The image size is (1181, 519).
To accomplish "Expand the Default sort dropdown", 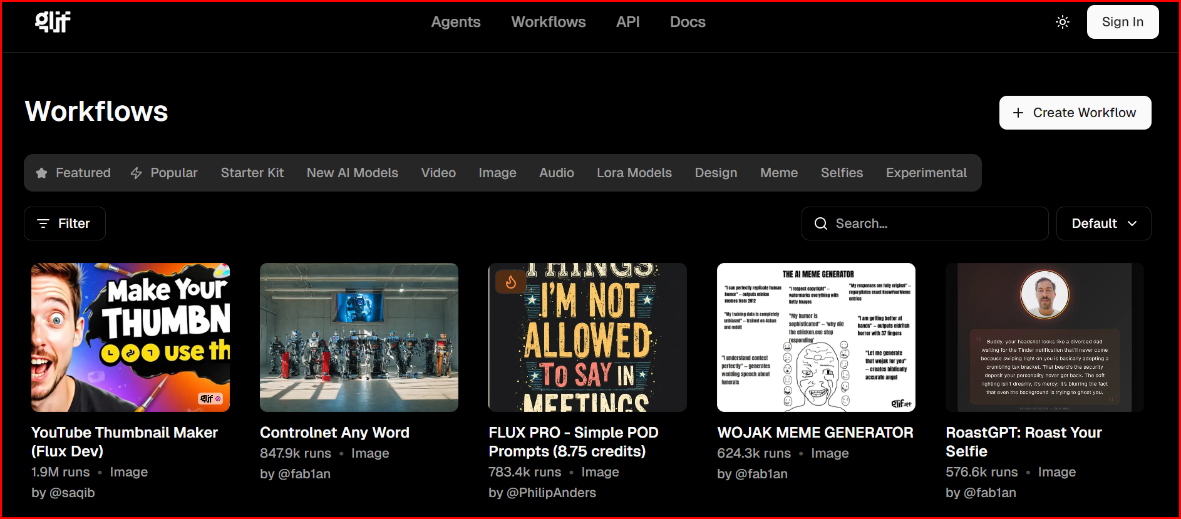I will click(1103, 224).
